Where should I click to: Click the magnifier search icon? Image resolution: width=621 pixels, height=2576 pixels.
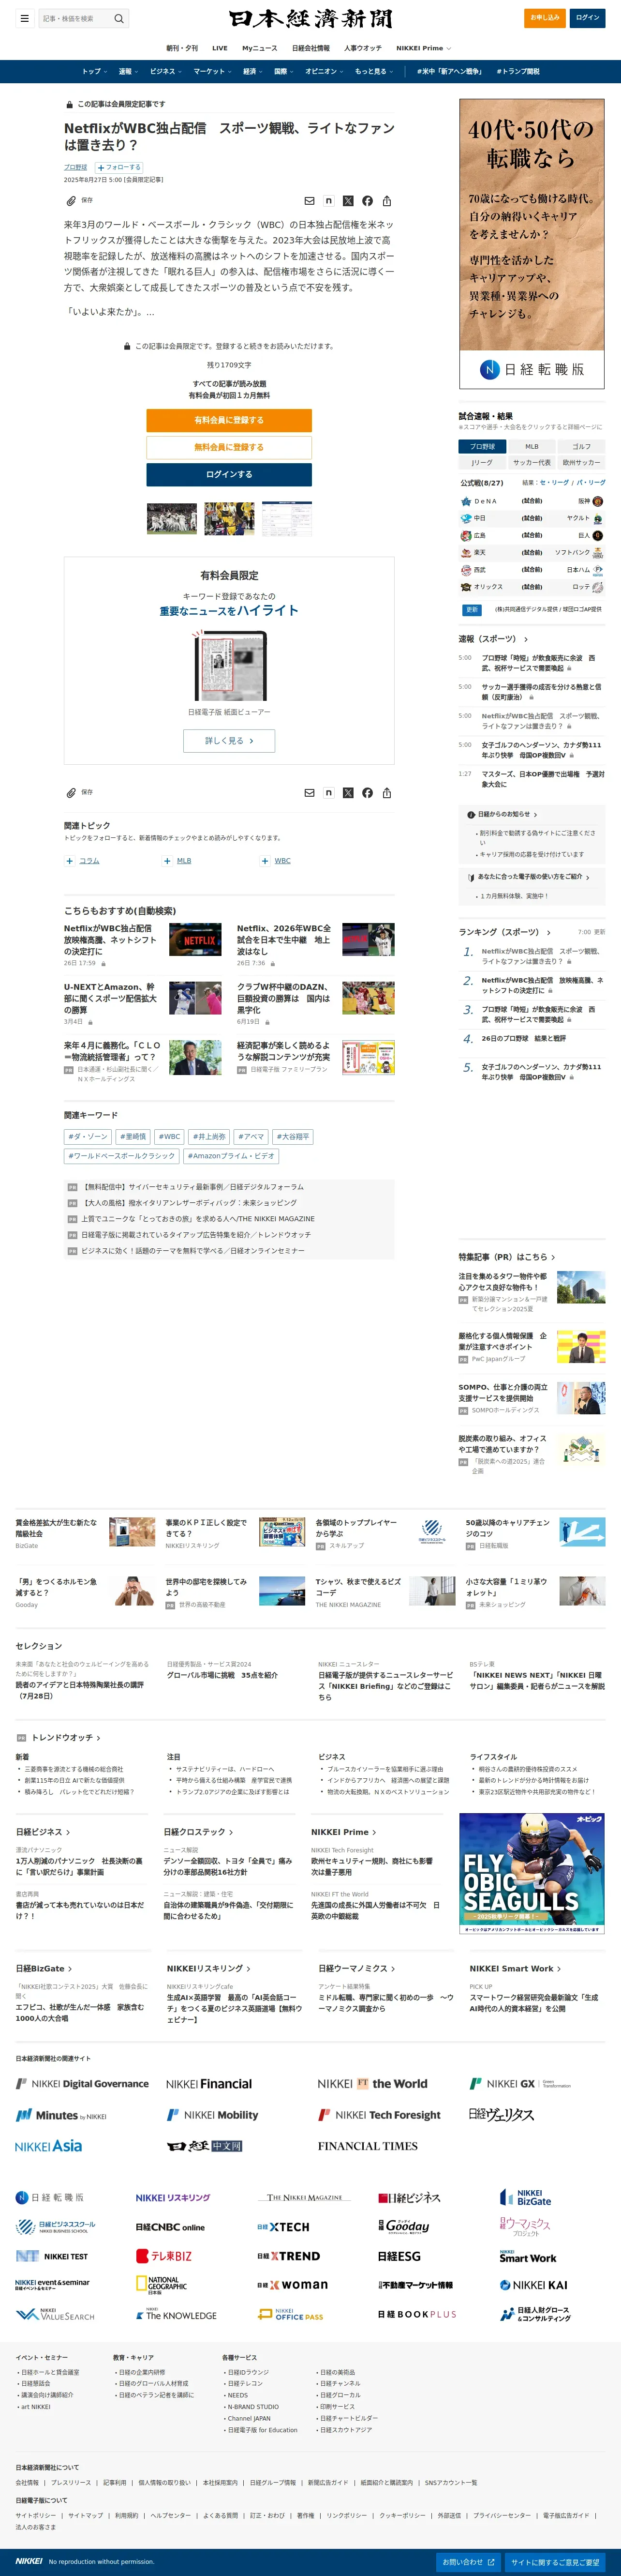tap(119, 18)
